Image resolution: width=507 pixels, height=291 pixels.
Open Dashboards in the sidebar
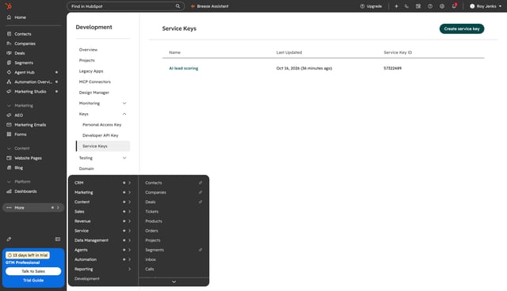(25, 191)
